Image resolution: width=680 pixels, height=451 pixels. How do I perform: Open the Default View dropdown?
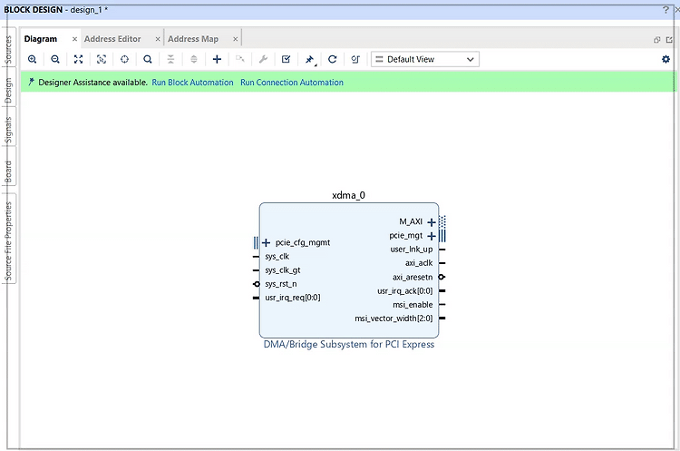coord(425,60)
